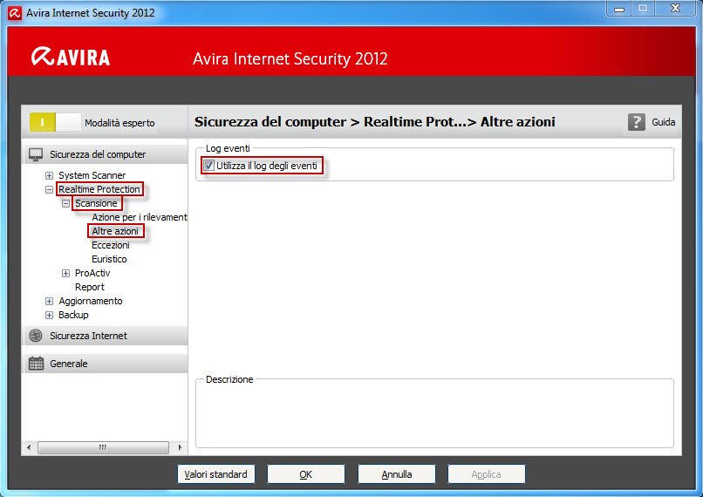This screenshot has width=703, height=497.
Task: Collapse the Realtime Protection tree node
Action: click(x=50, y=189)
